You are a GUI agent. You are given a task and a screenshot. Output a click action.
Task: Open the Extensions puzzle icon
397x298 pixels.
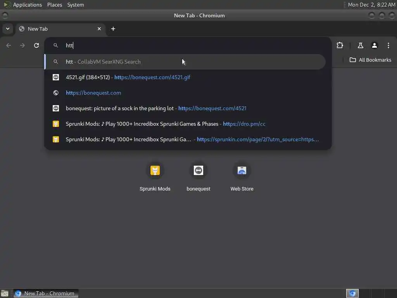(x=340, y=45)
